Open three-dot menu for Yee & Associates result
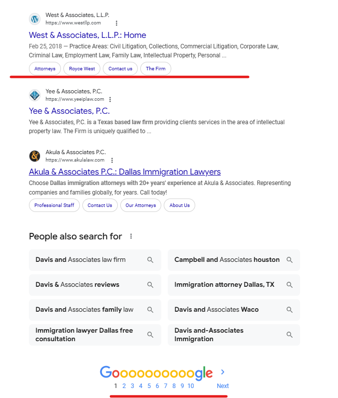Image resolution: width=338 pixels, height=398 pixels. [110, 100]
